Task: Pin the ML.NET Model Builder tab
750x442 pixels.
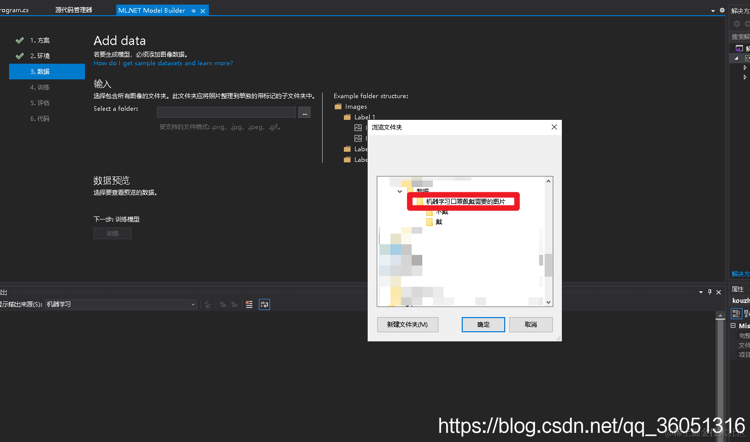Action: pyautogui.click(x=193, y=11)
